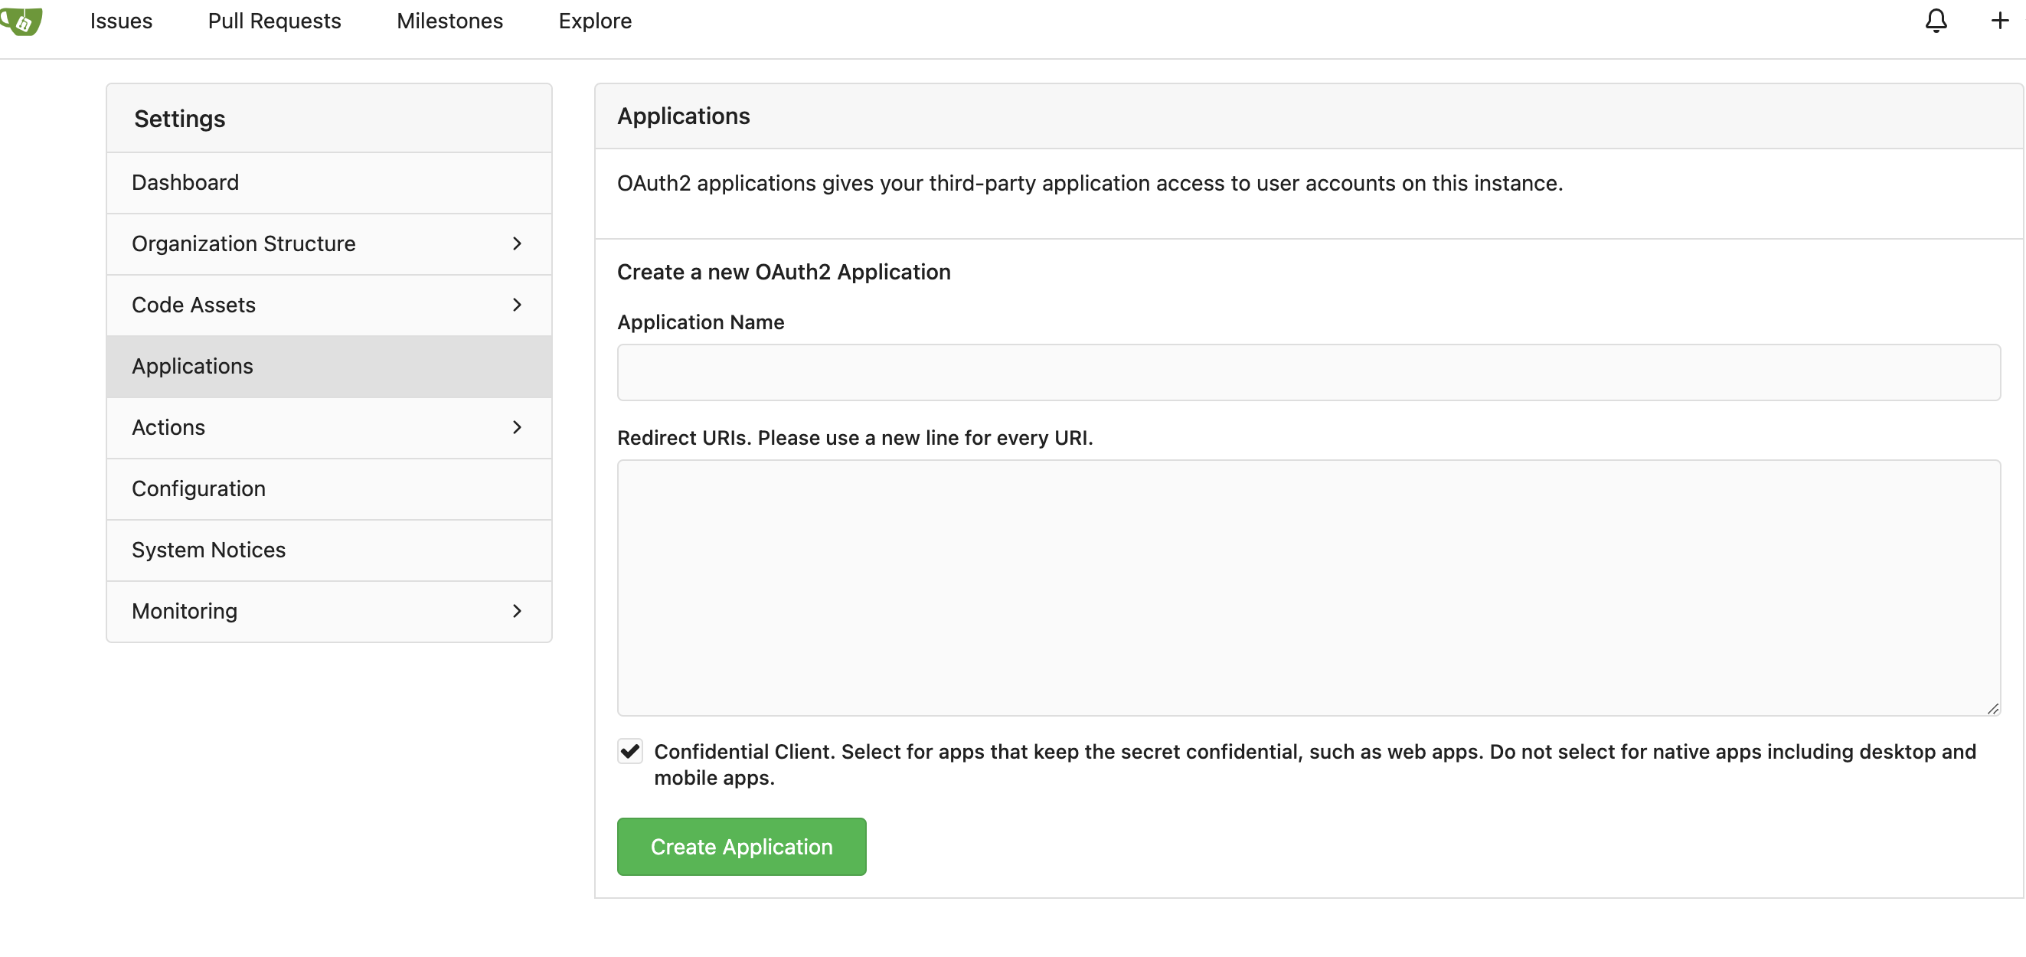Click the Confidential Client description label
The width and height of the screenshot is (2026, 957).
click(1315, 764)
